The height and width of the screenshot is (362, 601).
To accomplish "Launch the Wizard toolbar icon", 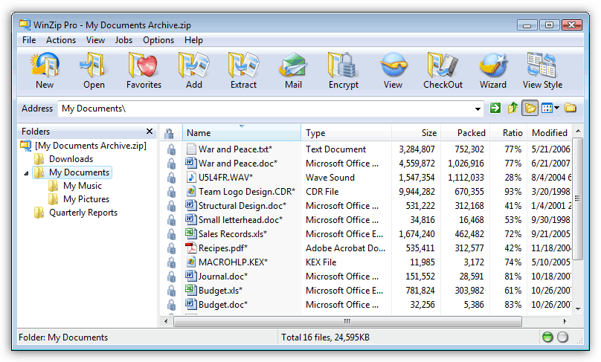I will click(x=493, y=65).
